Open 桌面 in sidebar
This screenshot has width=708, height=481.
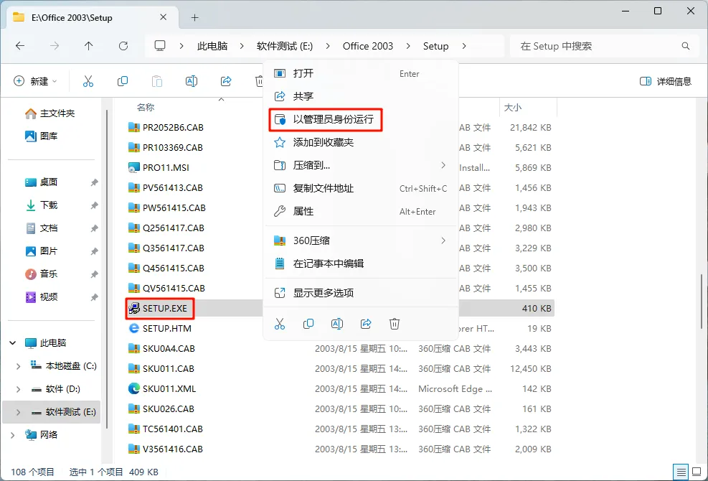[42, 182]
